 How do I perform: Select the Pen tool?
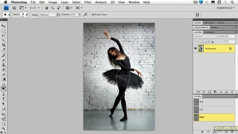pyautogui.click(x=3, y=94)
